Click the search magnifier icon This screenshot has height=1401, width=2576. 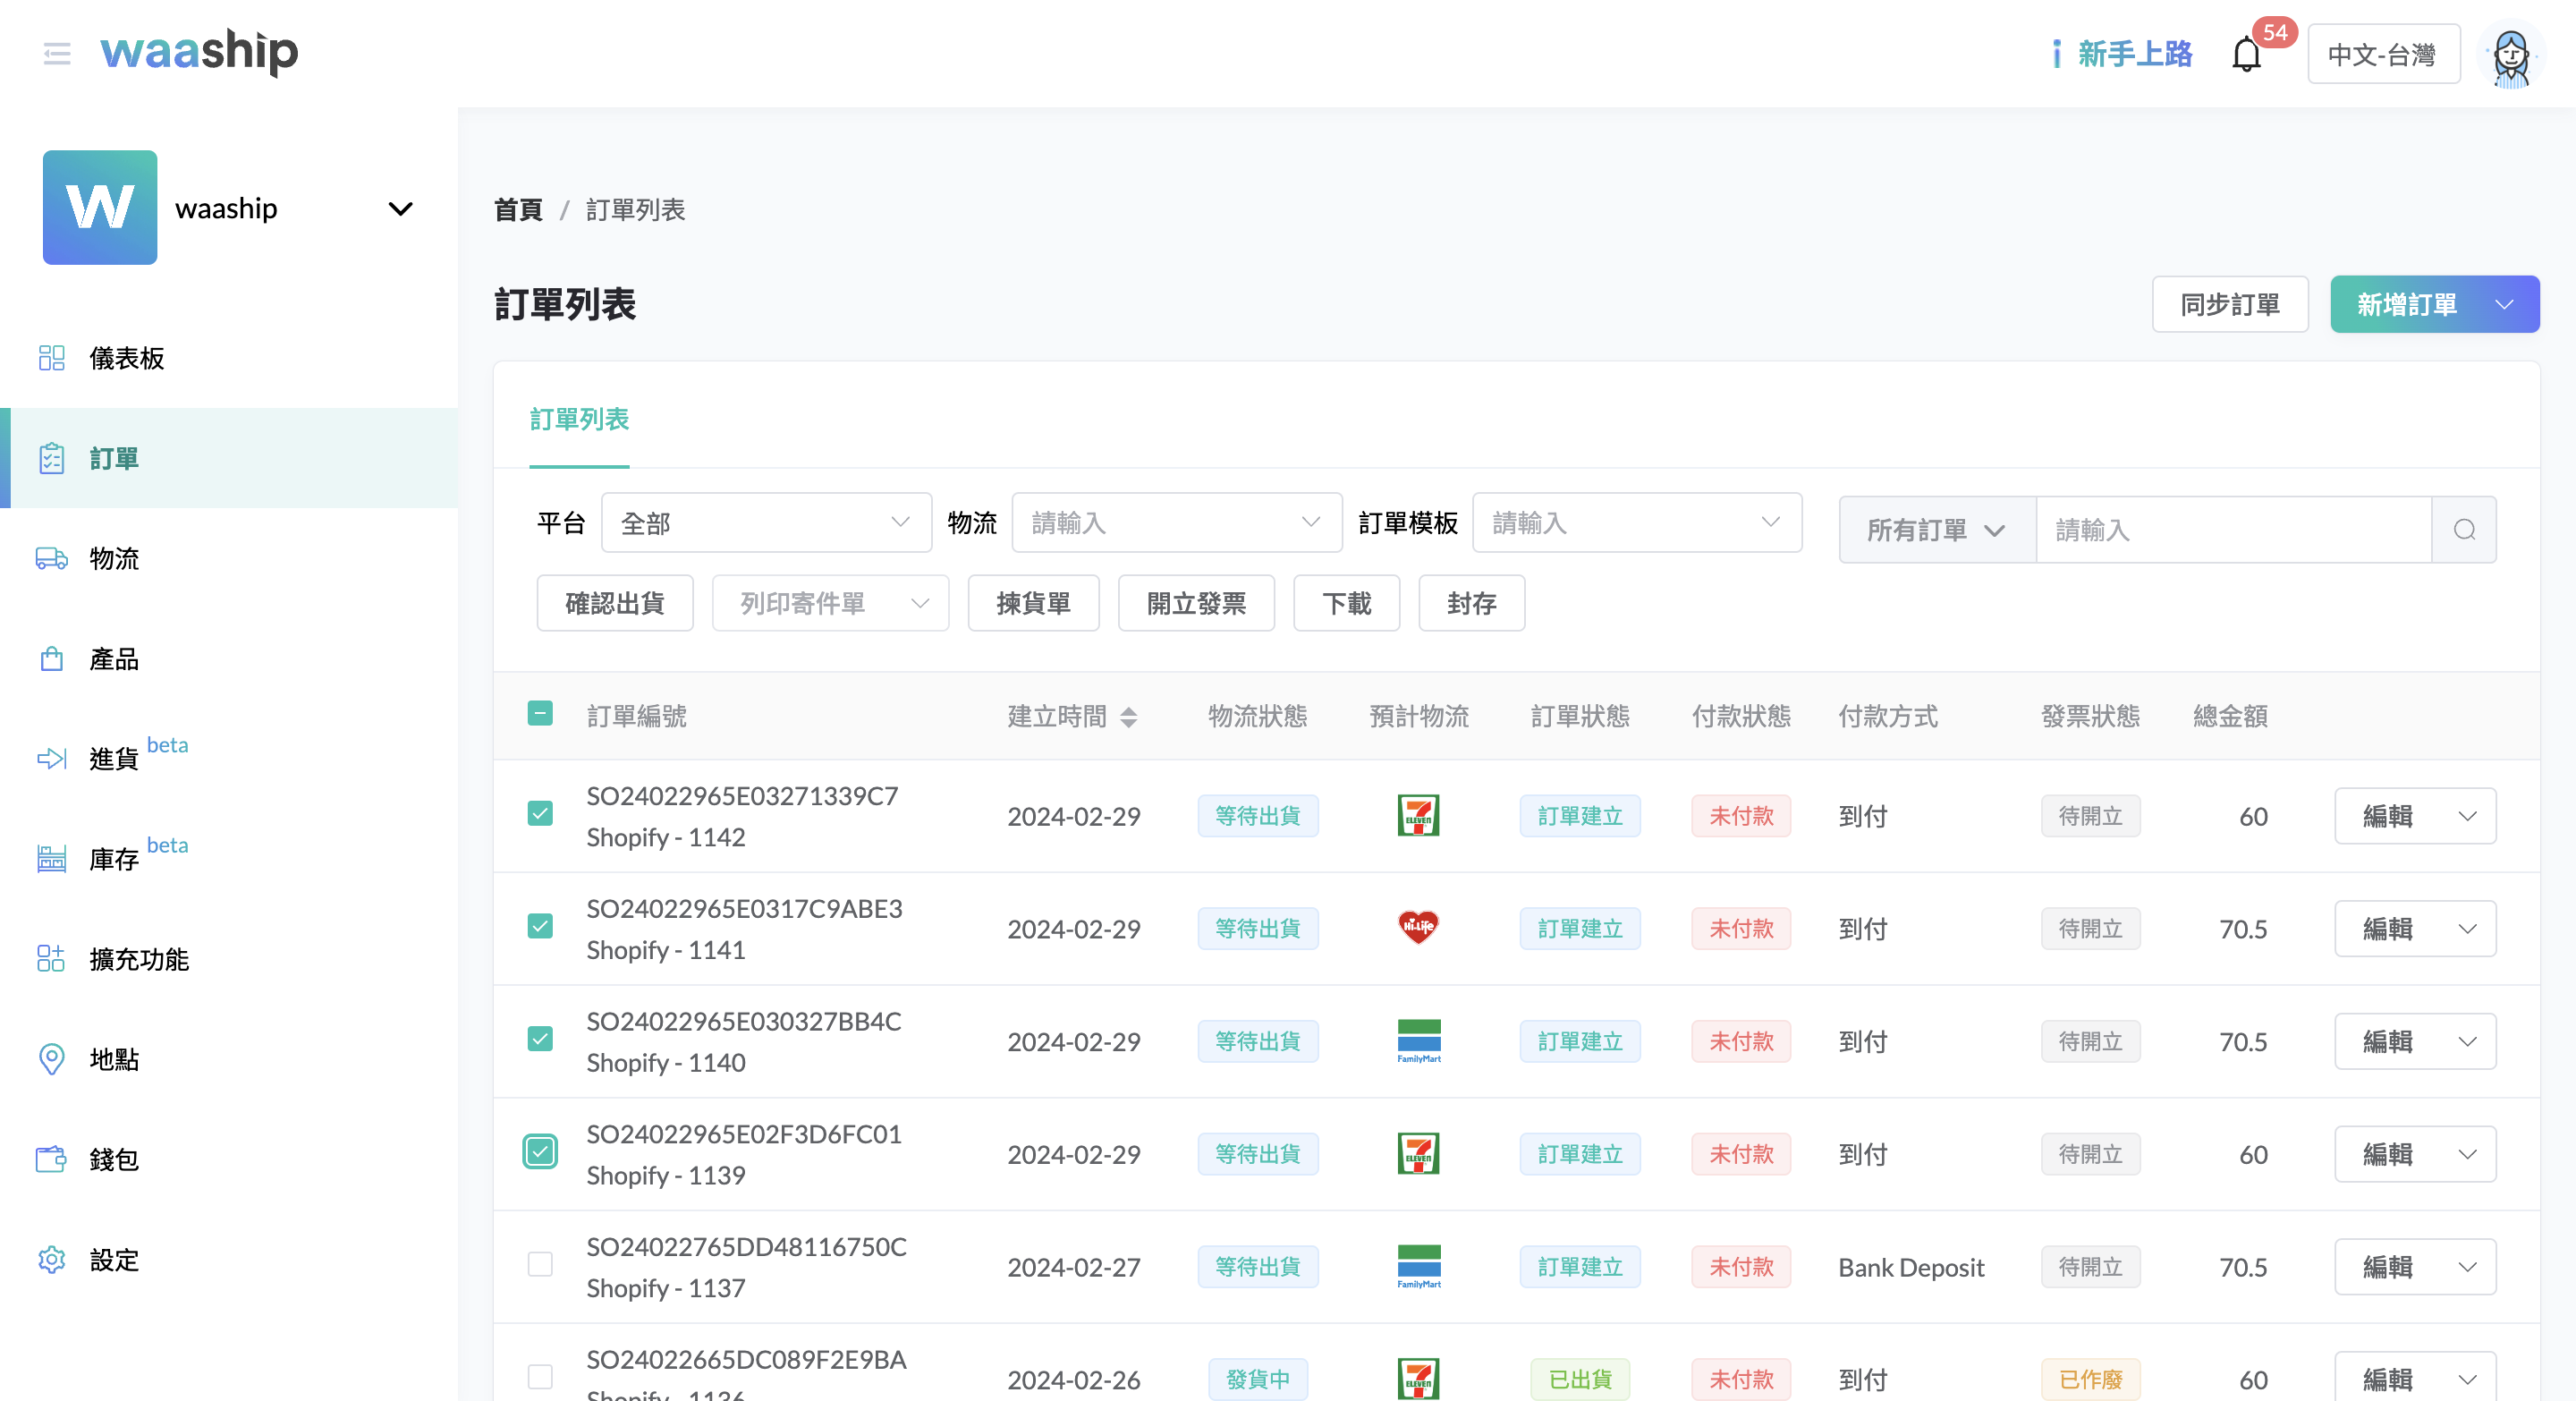(2464, 530)
